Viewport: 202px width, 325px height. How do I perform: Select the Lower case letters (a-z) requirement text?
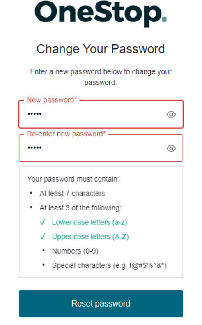coord(90,222)
